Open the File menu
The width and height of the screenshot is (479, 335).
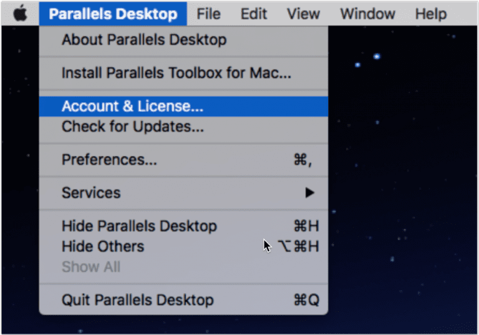(209, 14)
